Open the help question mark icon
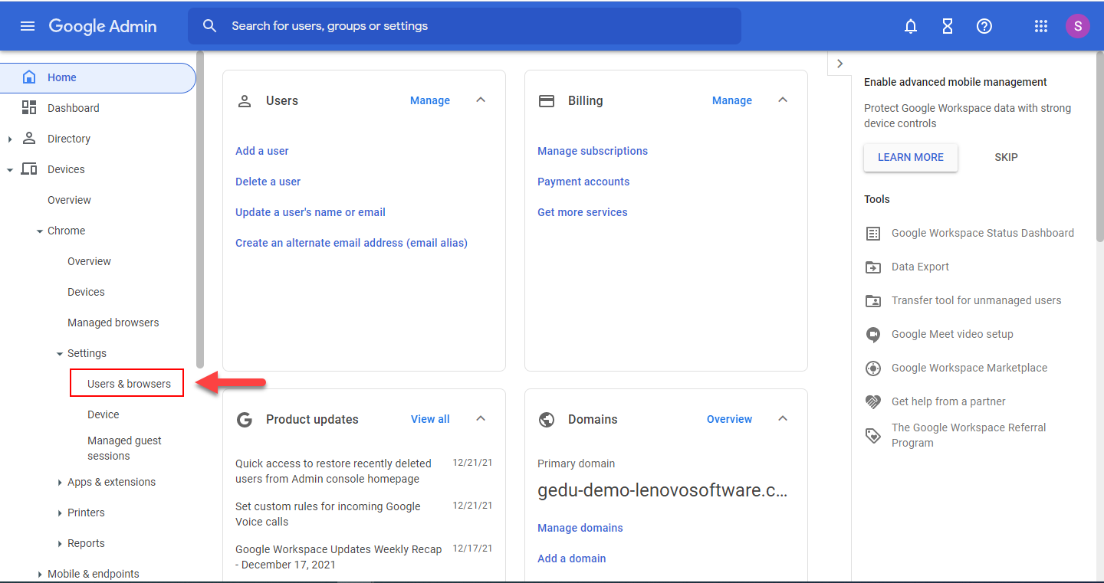The image size is (1104, 583). coord(984,26)
